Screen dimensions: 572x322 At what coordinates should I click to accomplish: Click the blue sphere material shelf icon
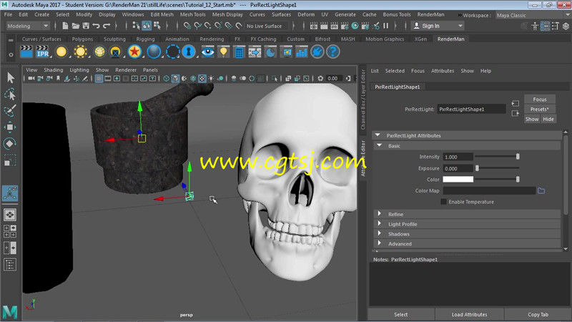(154, 52)
